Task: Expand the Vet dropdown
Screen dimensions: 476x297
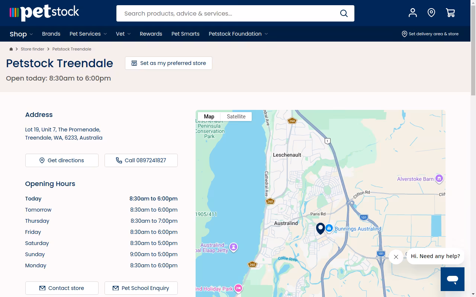Action: point(123,34)
